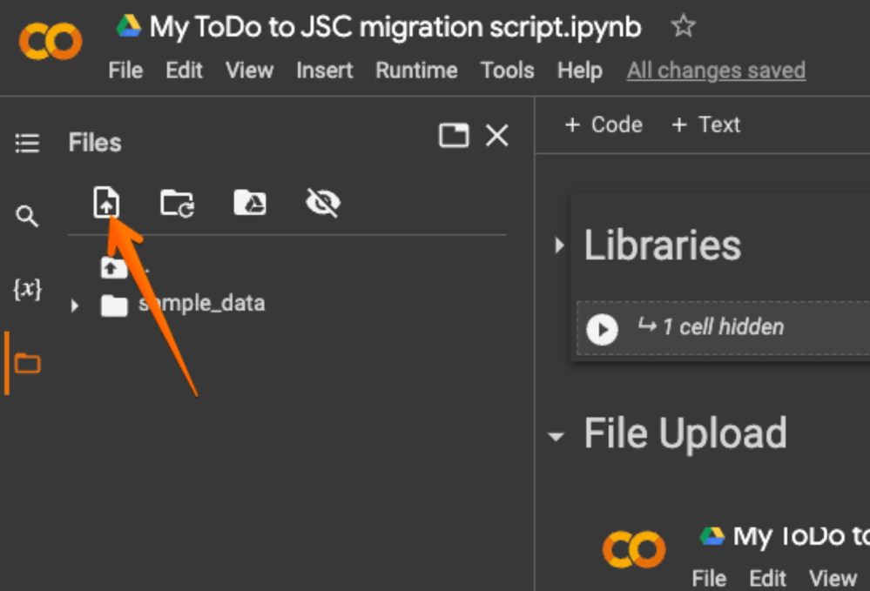Viewport: 870px width, 591px height.
Task: Click the '1 cell hidden' text
Action: pos(724,327)
